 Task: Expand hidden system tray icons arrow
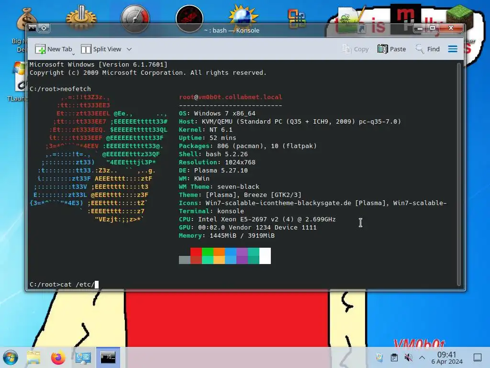[x=422, y=357]
